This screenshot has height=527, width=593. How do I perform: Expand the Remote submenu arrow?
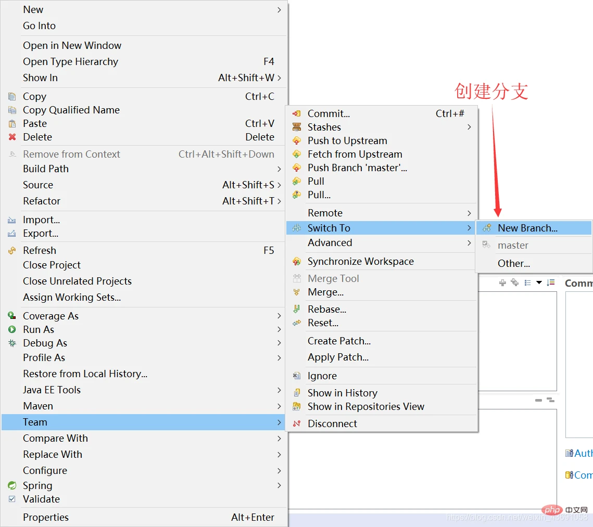click(x=469, y=213)
